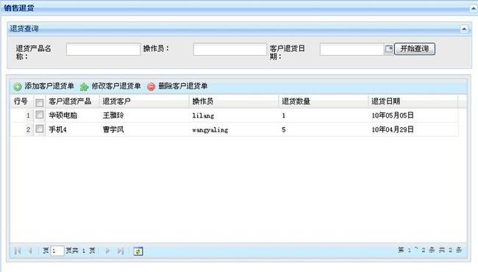Sort by 客户退货产品 column header
478x272 pixels.
pos(73,101)
